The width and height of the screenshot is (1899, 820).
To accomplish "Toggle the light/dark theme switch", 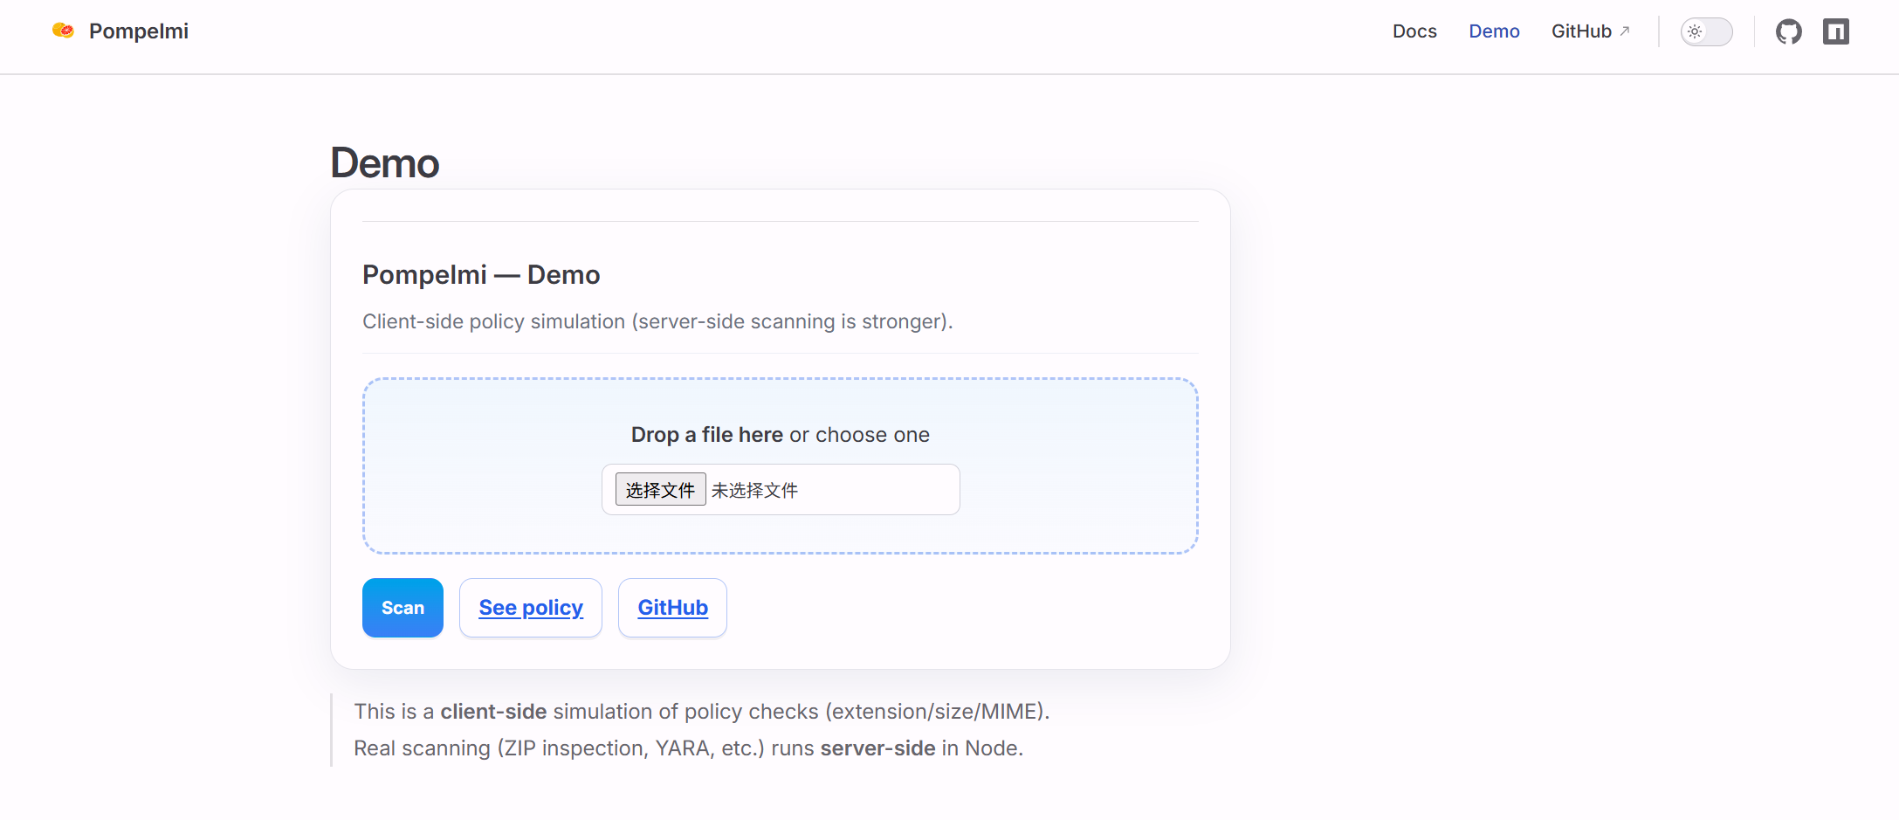I will (1706, 32).
